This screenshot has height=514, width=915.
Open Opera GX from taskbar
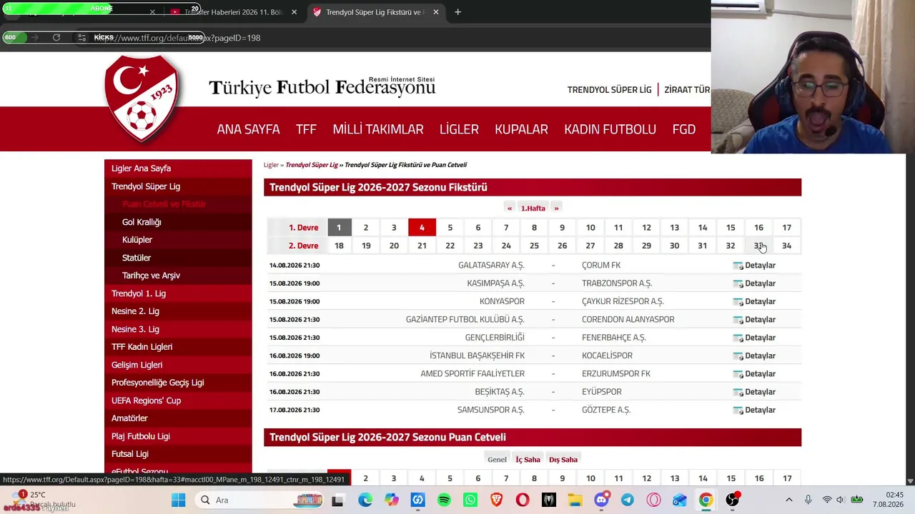coord(653,500)
